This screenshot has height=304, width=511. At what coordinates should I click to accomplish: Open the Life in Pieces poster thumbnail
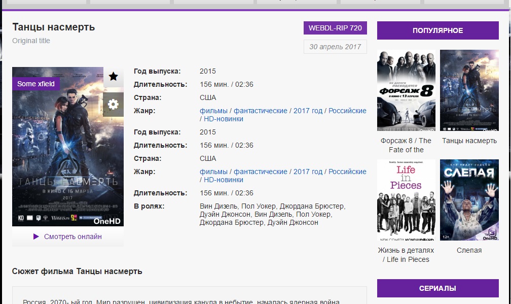coord(406,200)
